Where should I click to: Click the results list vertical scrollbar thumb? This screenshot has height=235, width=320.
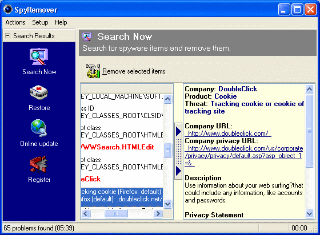pyautogui.click(x=168, y=150)
